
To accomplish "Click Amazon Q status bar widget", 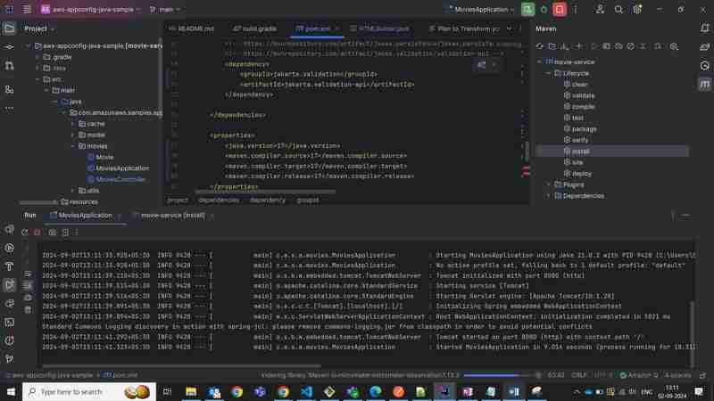I will [639, 375].
